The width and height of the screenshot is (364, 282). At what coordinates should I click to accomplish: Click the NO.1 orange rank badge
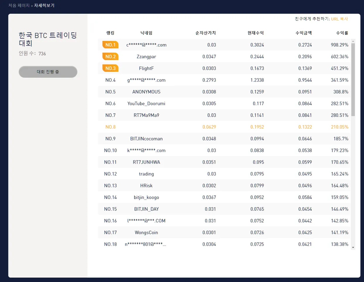coord(110,45)
